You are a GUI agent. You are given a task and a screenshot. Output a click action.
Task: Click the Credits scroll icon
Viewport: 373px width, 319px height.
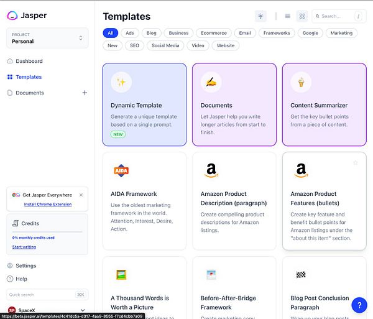(x=15, y=223)
